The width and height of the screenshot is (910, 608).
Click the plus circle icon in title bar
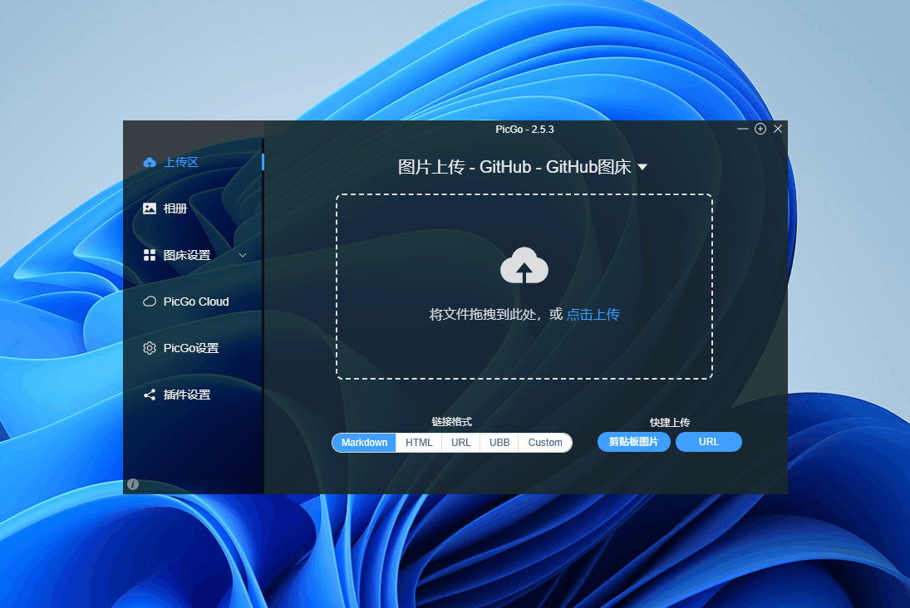[x=760, y=129]
